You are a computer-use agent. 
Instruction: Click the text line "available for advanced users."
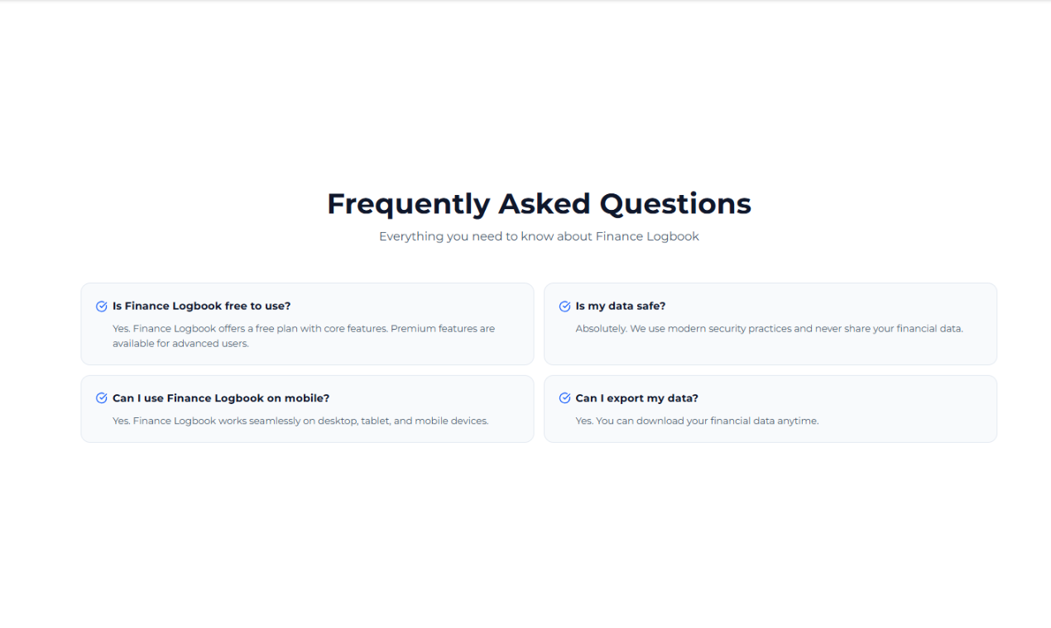pos(180,343)
